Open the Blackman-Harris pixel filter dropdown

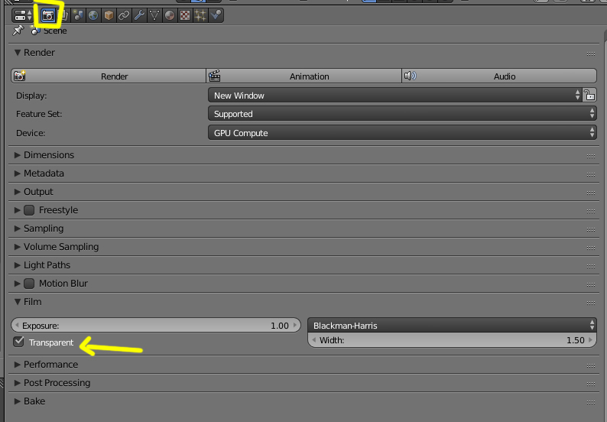pyautogui.click(x=452, y=326)
